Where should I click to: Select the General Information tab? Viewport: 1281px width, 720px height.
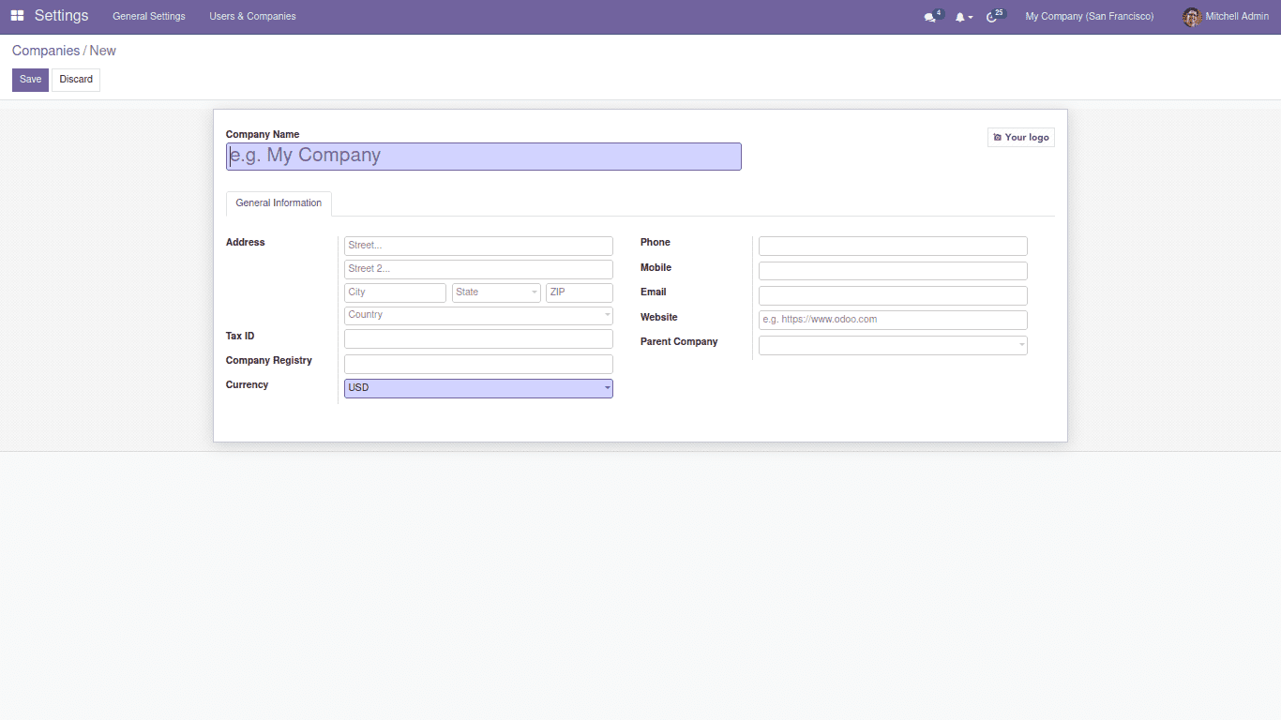(x=279, y=203)
